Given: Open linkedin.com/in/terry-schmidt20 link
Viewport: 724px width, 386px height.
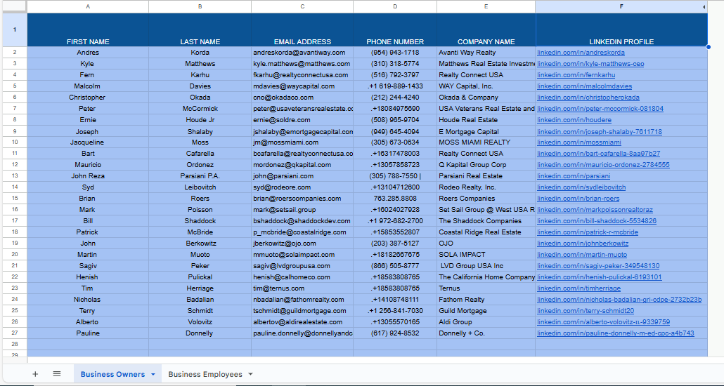Looking at the screenshot, I should [x=586, y=311].
